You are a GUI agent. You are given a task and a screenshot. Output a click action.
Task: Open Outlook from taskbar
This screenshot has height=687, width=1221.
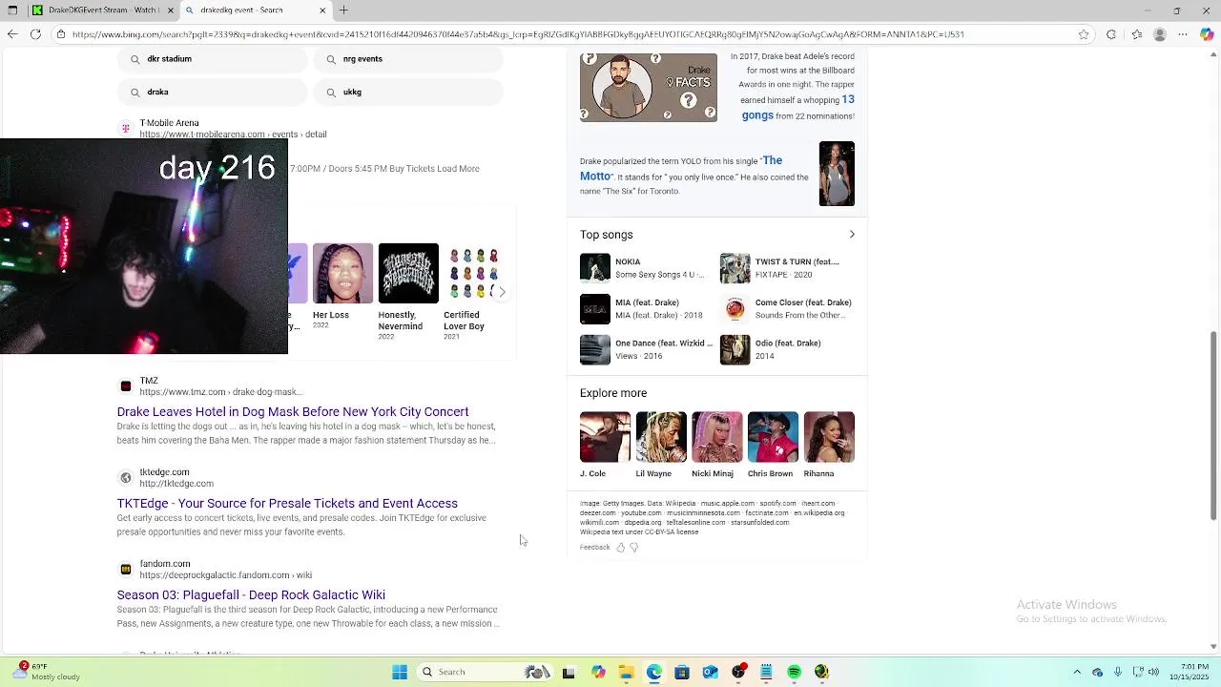pyautogui.click(x=710, y=673)
